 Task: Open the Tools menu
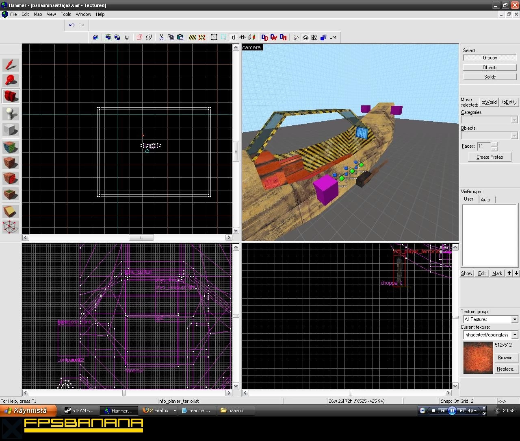(x=66, y=14)
